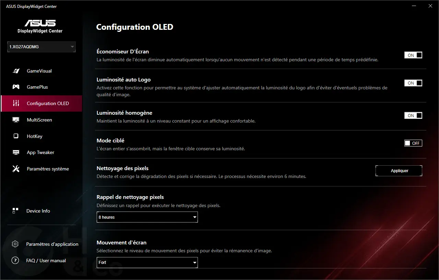This screenshot has height=280, width=439.
Task: Open the App Tweaker section
Action: coord(41,152)
